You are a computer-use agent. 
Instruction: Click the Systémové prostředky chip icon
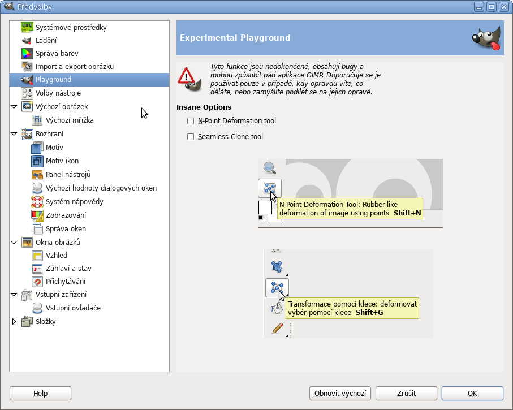pyautogui.click(x=27, y=27)
